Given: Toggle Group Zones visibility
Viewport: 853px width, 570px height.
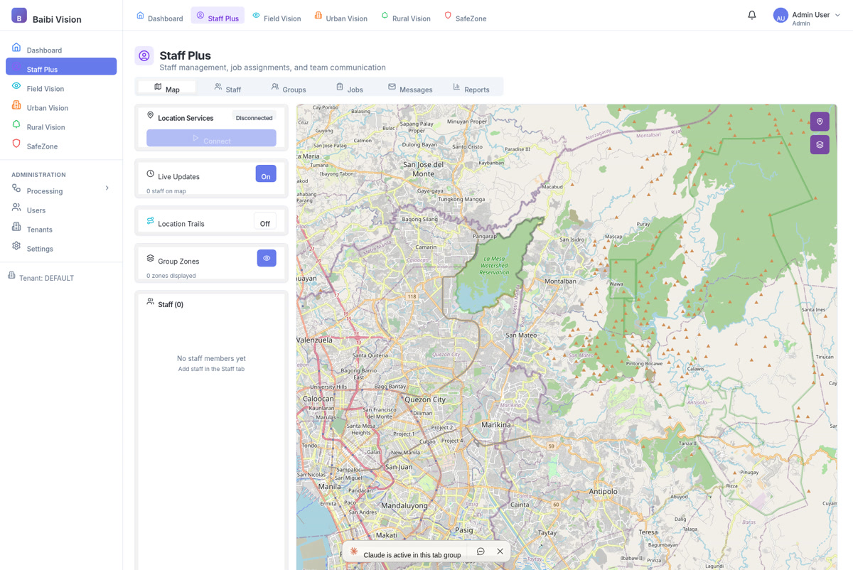Looking at the screenshot, I should pos(267,257).
